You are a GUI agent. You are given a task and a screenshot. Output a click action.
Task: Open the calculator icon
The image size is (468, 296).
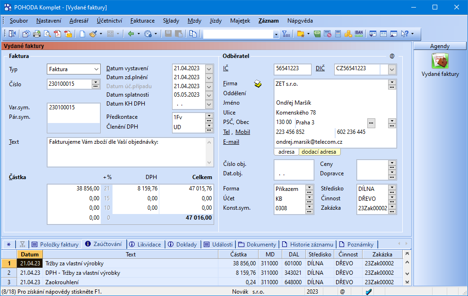tap(338, 34)
